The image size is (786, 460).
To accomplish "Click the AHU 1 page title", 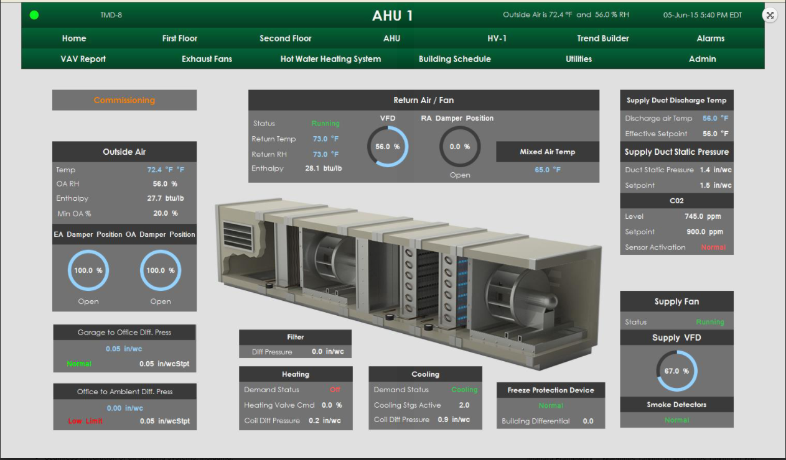I will tap(392, 16).
